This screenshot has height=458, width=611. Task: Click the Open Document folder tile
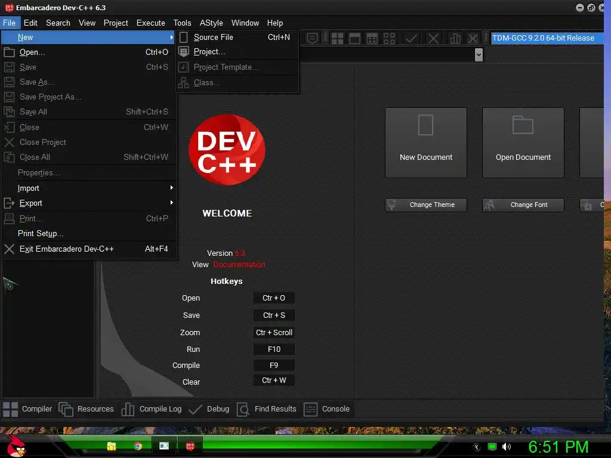523,143
